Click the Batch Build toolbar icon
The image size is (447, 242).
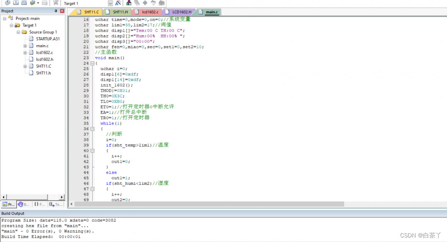(x=33, y=2)
